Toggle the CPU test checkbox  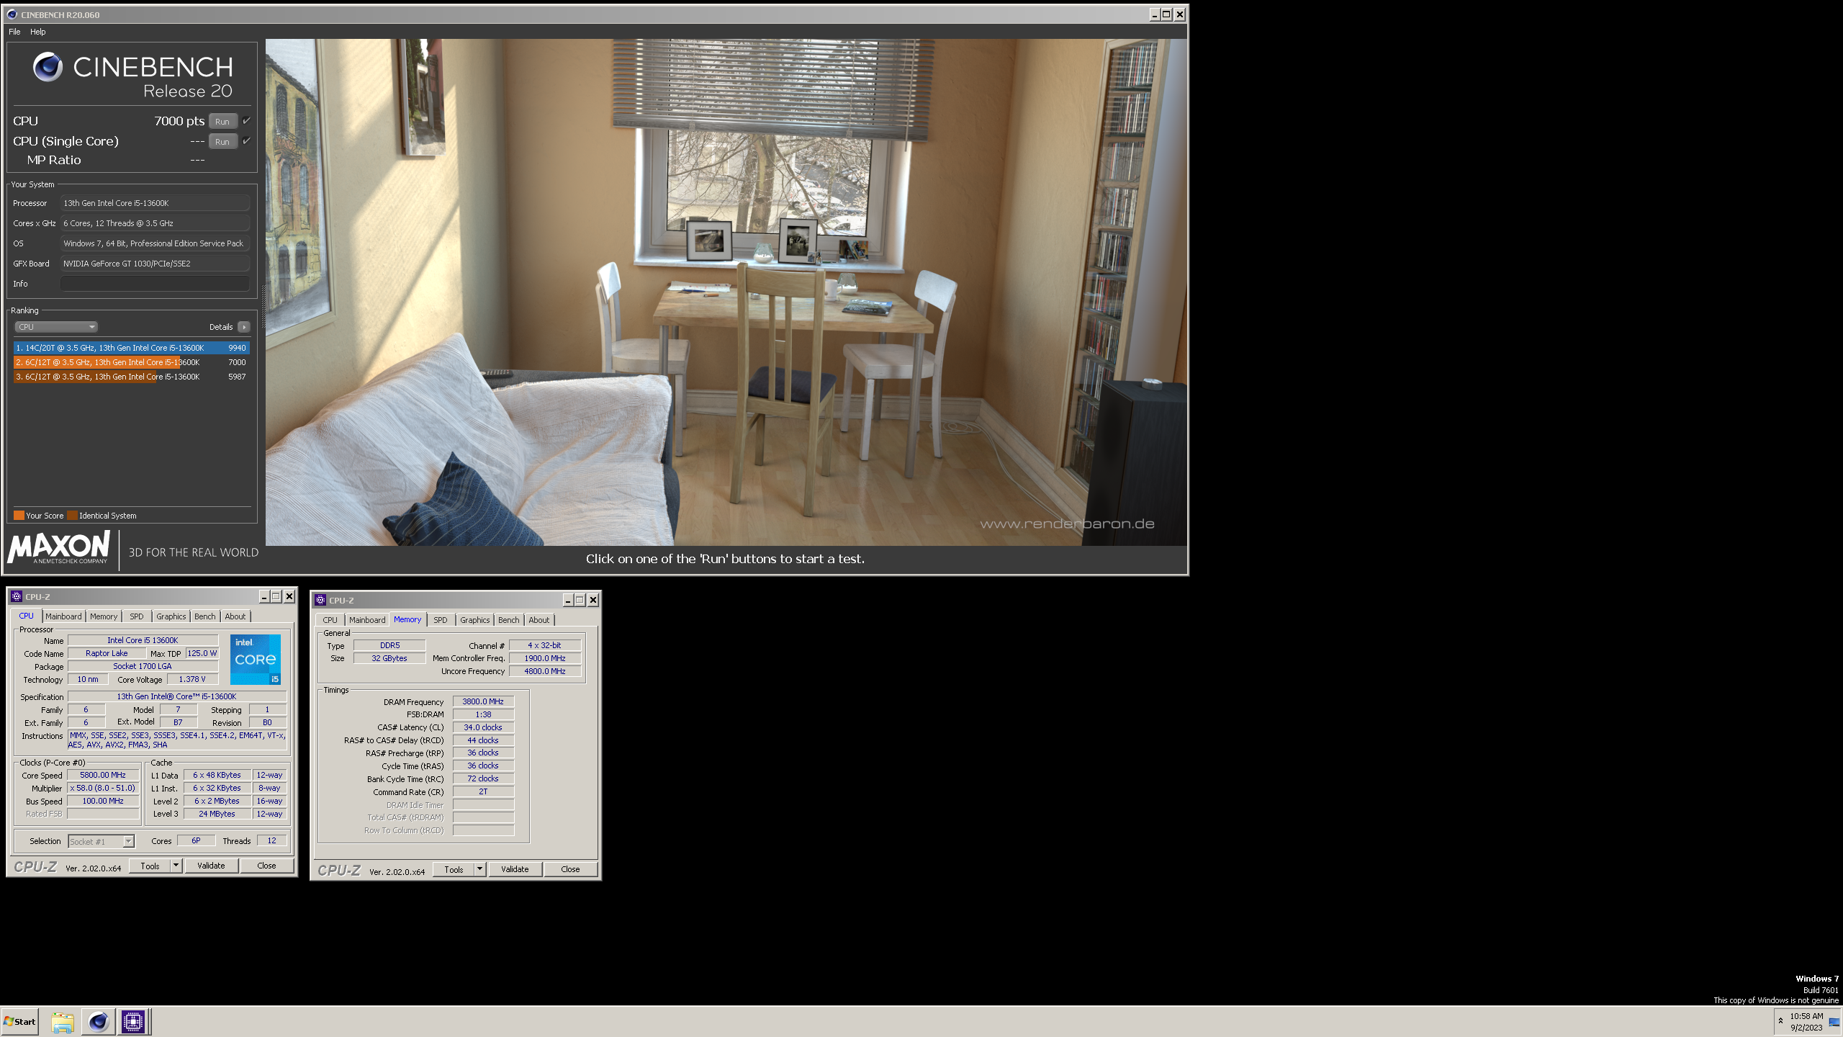click(x=246, y=121)
